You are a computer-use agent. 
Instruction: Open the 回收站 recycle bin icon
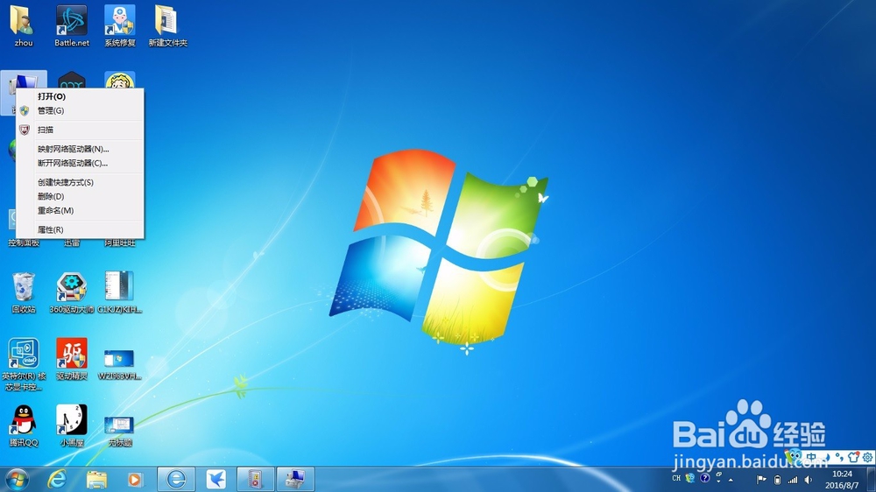[24, 292]
